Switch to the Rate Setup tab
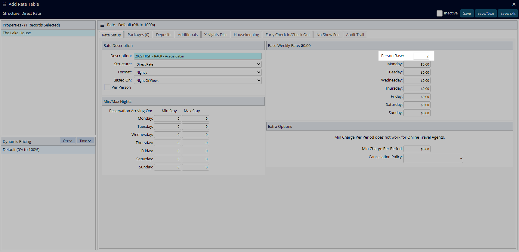The height and width of the screenshot is (252, 519). tap(111, 35)
